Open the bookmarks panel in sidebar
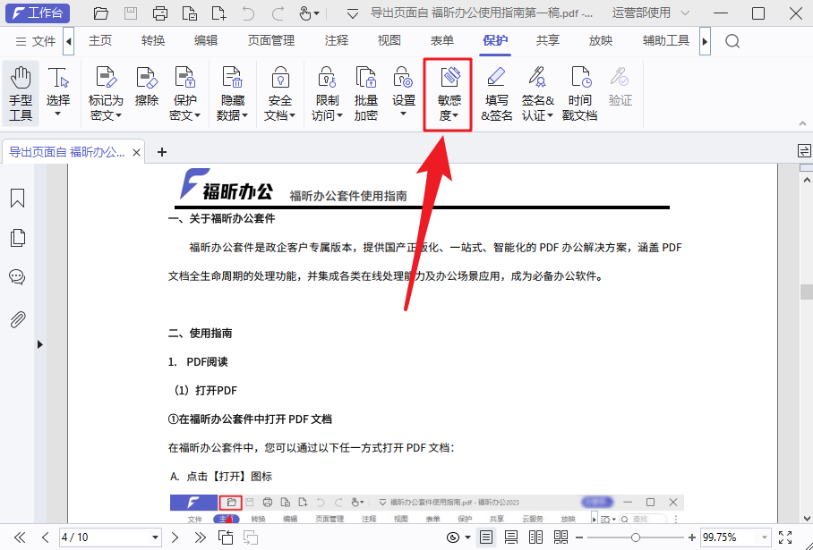This screenshot has height=550, width=813. point(16,198)
